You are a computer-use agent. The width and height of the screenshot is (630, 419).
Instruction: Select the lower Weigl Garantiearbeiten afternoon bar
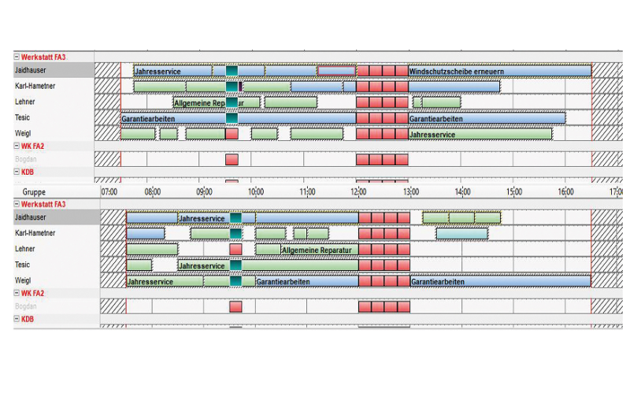pos(499,281)
